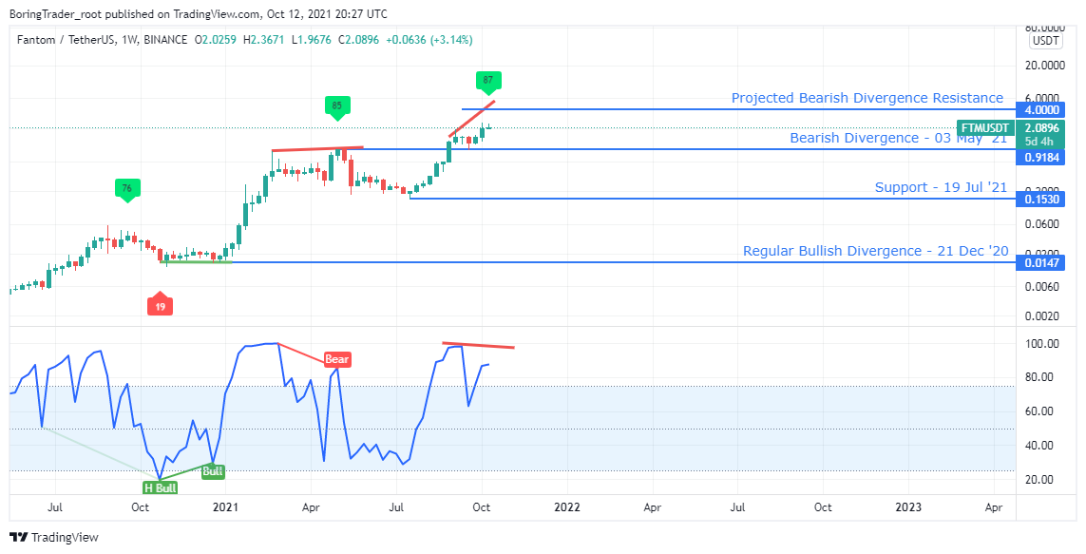Select the Support - 19 Jul '21 annotation
Screen dimensions: 1086x554
point(941,187)
